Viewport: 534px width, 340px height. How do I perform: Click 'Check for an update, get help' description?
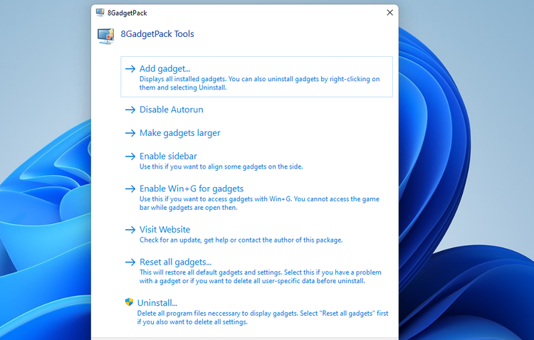pyautogui.click(x=241, y=240)
